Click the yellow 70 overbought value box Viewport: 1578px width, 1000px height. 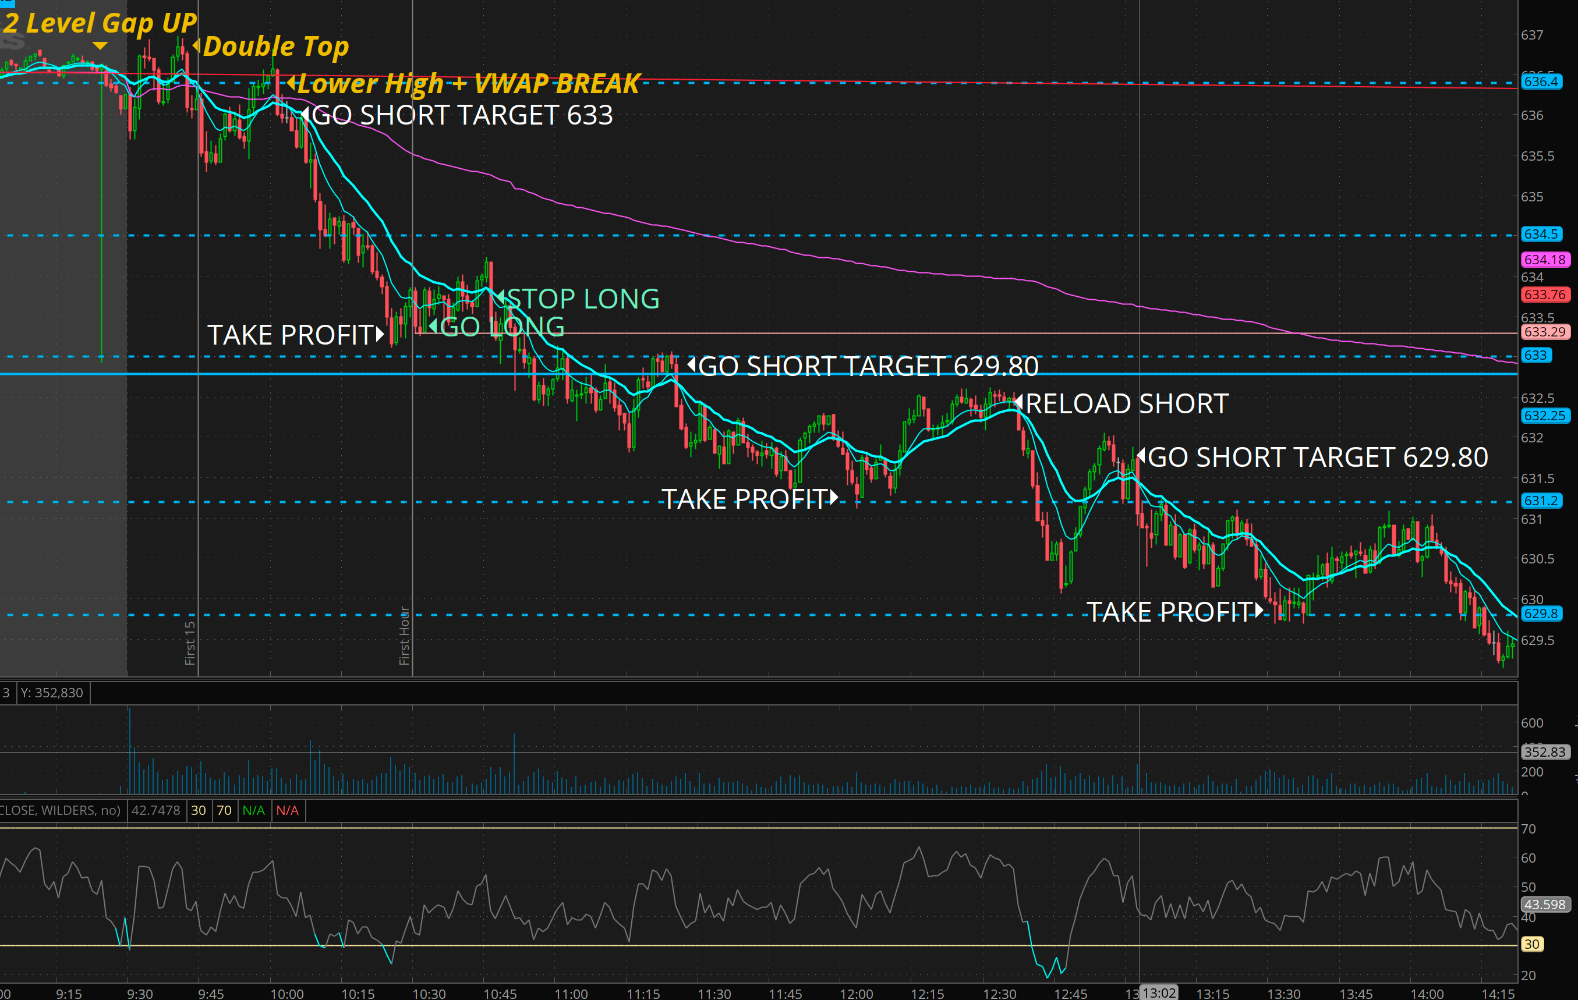point(224,810)
